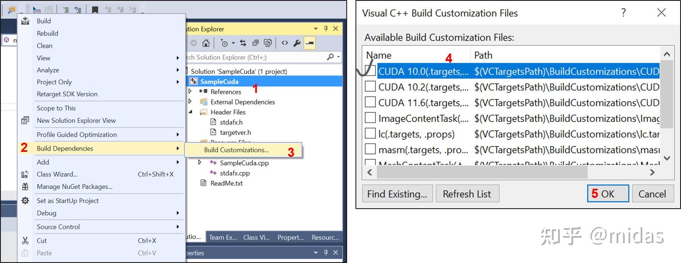Click the Collapse All icon
This screenshot has width=681, height=263.
[x=255, y=43]
